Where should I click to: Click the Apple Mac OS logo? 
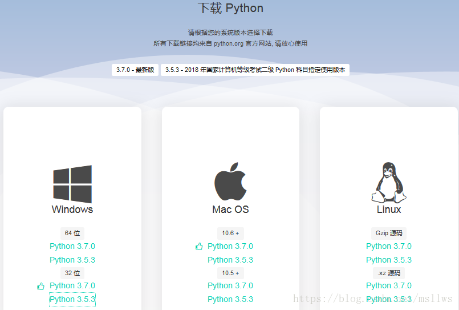[230, 182]
